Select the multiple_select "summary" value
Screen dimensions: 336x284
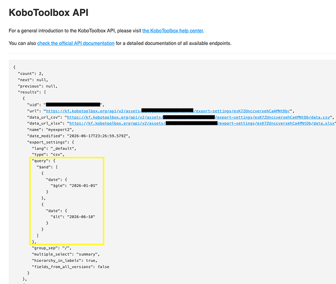click(87, 254)
